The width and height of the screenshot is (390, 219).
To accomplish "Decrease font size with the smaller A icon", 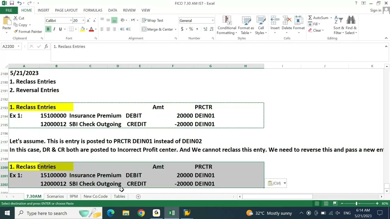I will [x=94, y=20].
